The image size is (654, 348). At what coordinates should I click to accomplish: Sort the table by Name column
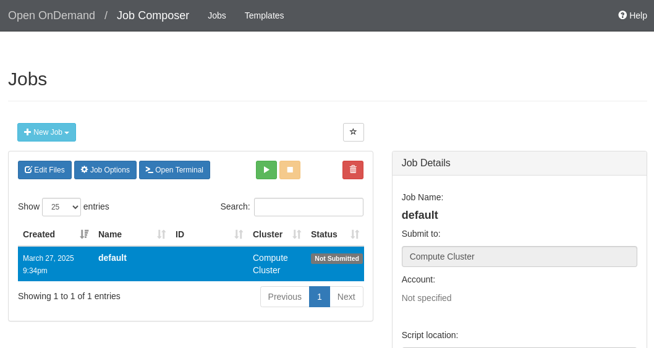(x=132, y=234)
